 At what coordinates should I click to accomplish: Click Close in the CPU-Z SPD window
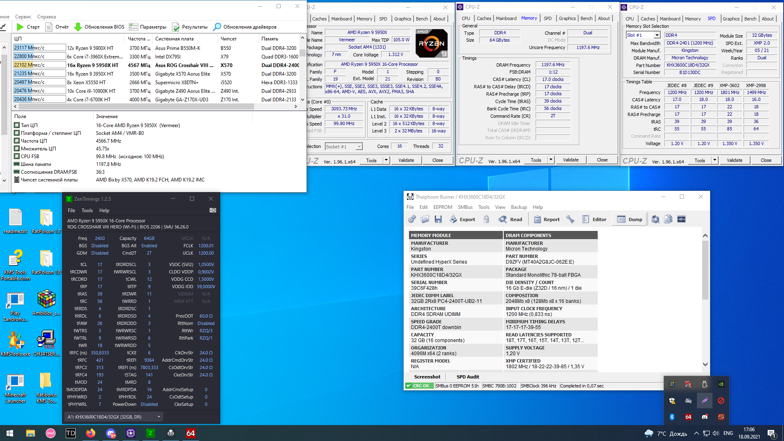(x=766, y=160)
